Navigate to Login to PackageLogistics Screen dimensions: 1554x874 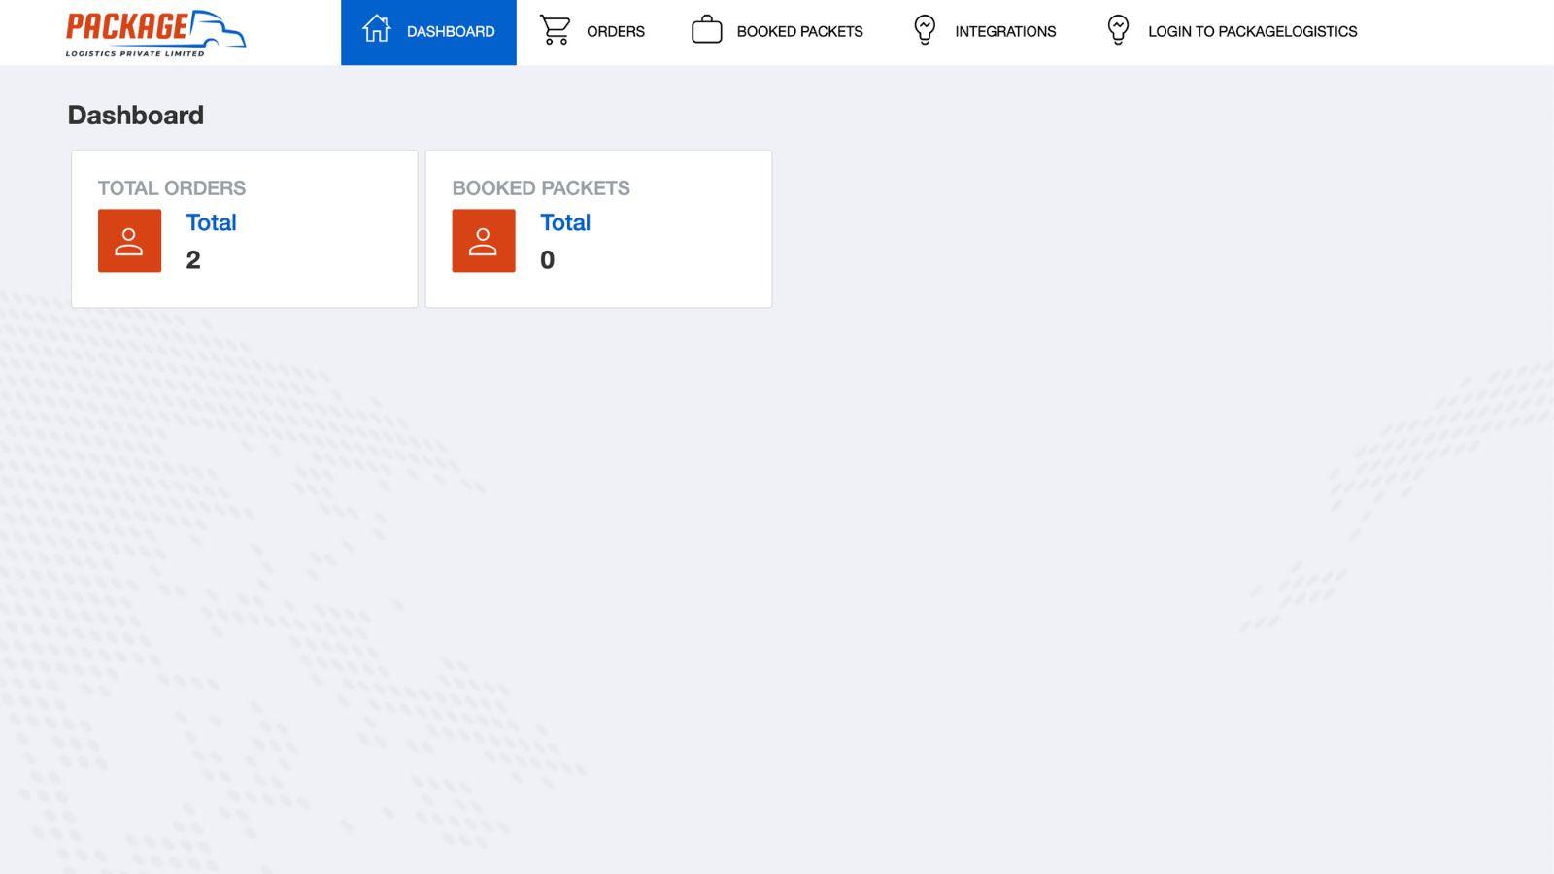point(1253,30)
